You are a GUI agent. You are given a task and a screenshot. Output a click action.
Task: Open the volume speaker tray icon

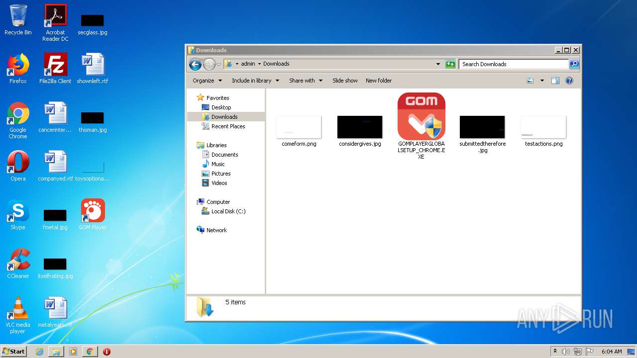tap(566, 352)
